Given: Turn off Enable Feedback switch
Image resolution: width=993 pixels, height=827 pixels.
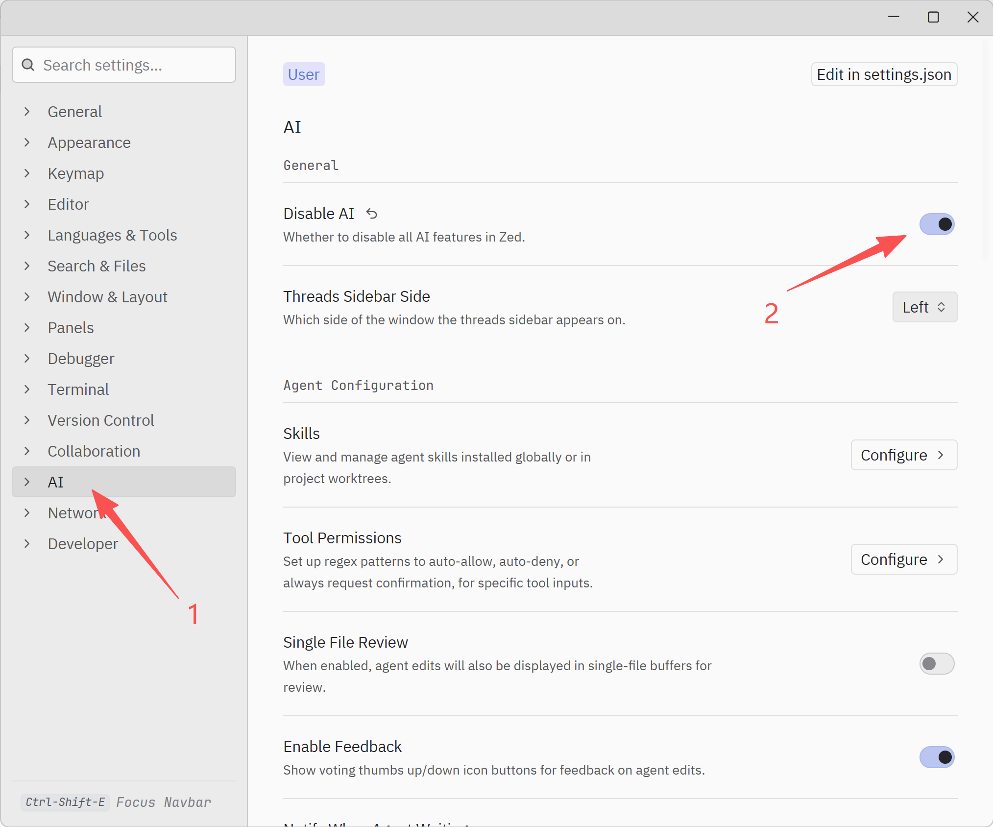Looking at the screenshot, I should 937,757.
